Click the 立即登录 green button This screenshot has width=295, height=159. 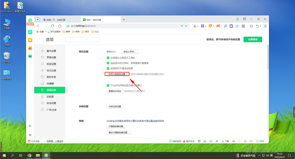[253, 39]
